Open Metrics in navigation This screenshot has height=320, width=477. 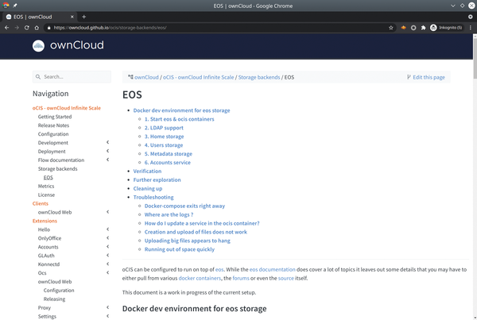tap(46, 186)
